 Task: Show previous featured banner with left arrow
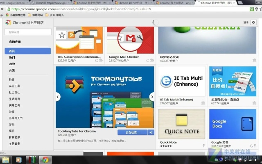pyautogui.click(x=58, y=97)
